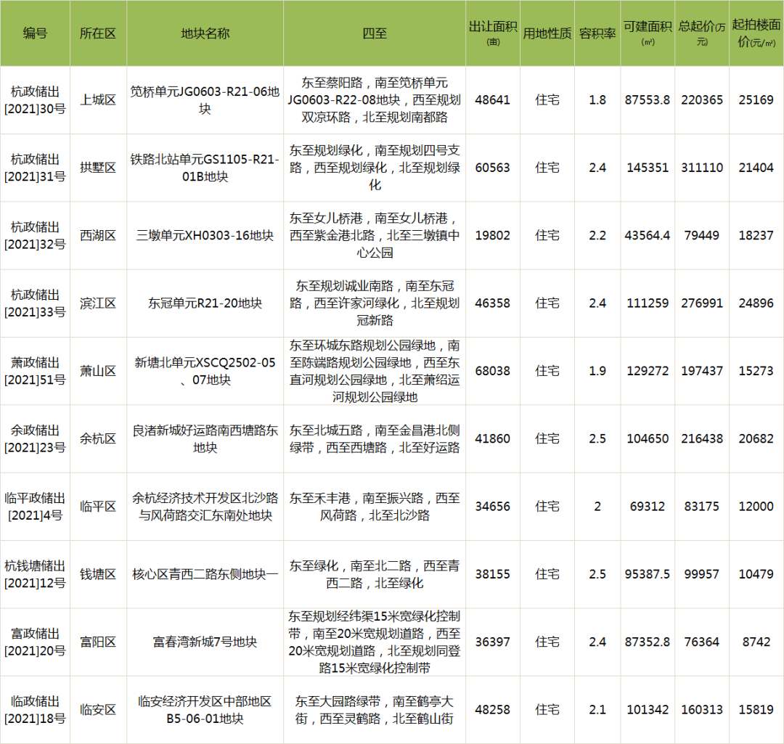Screen dimensions: 784x744
Task: Click district cell 临平区
Action: point(98,507)
